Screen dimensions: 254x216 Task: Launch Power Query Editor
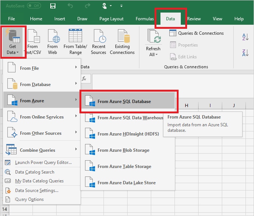[x=43, y=162]
